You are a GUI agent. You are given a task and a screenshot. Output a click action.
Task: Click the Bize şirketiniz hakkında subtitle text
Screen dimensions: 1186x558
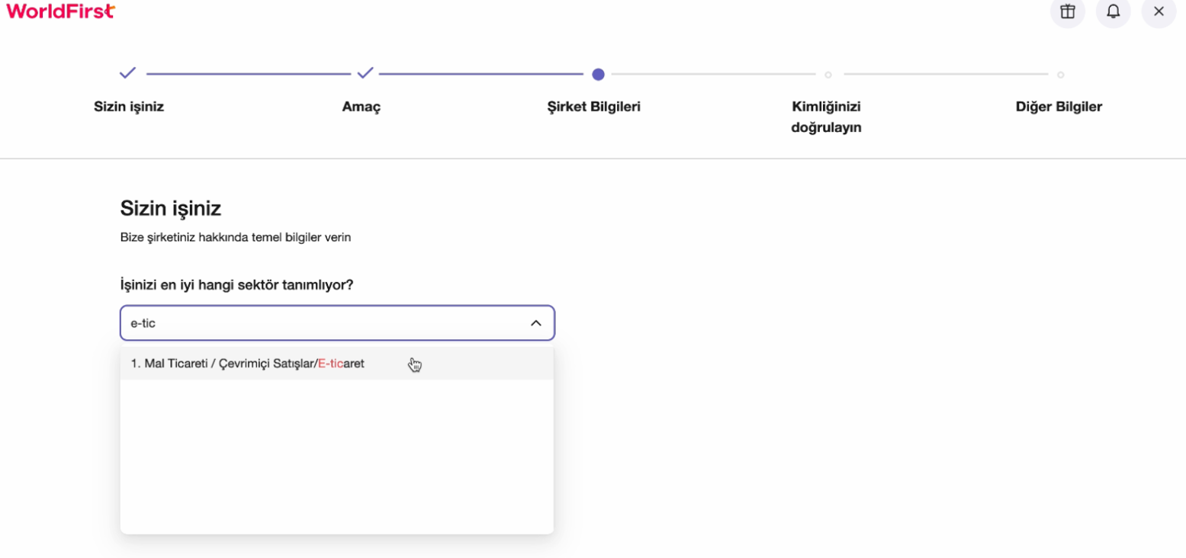235,237
